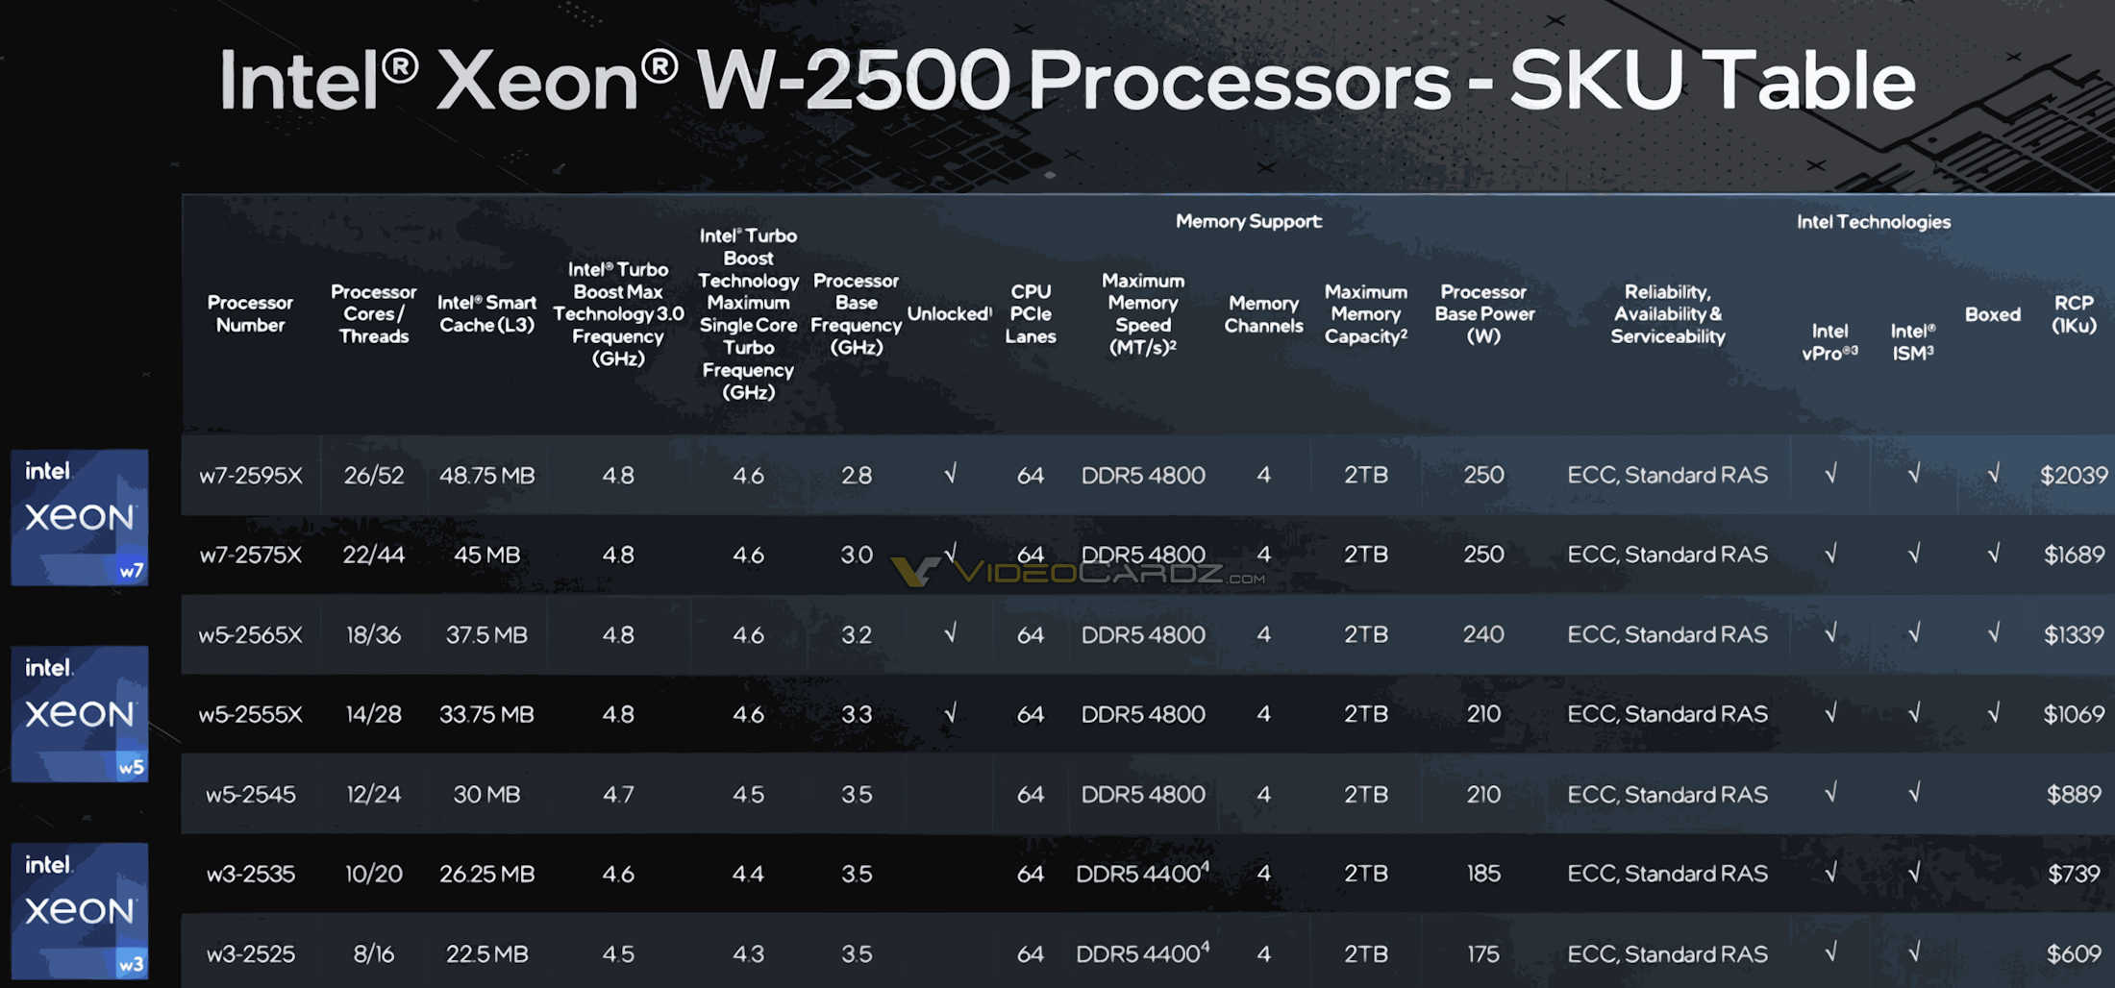This screenshot has height=988, width=2115.
Task: Select the Processor Number column header
Action: click(x=250, y=314)
